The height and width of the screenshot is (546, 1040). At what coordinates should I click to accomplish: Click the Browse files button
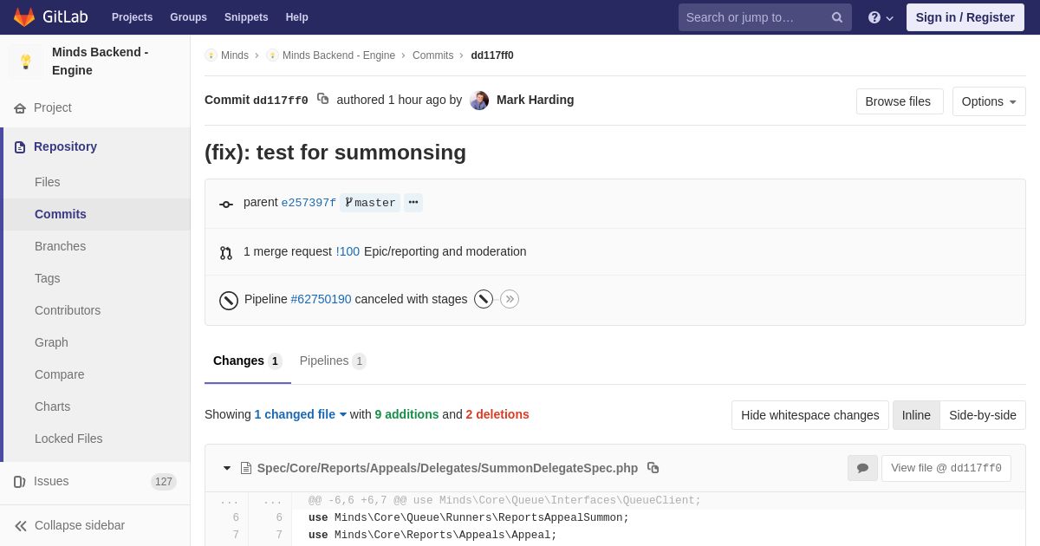[899, 101]
